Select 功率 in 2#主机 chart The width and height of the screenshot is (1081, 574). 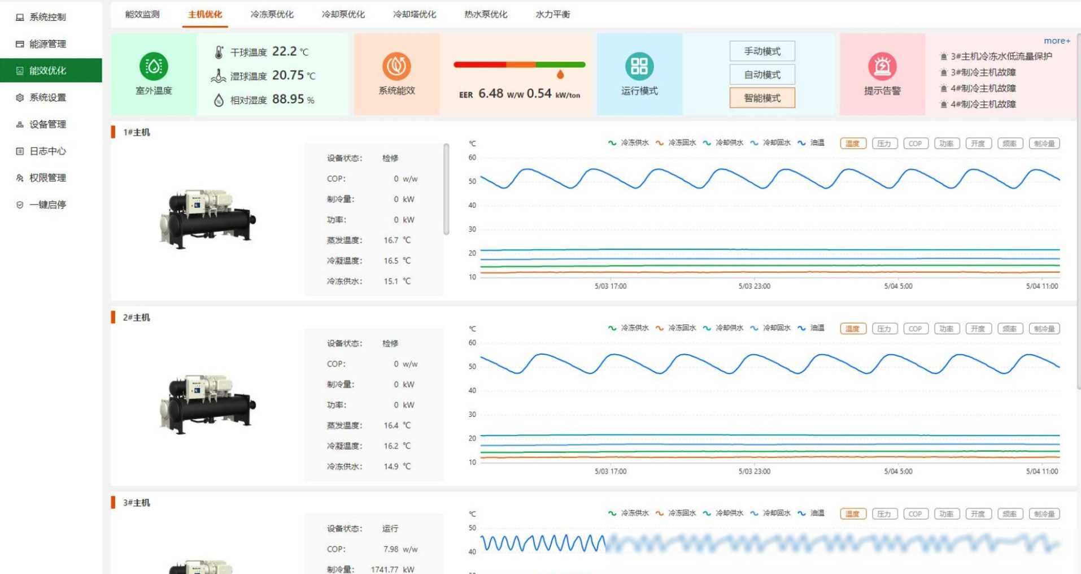pyautogui.click(x=947, y=329)
